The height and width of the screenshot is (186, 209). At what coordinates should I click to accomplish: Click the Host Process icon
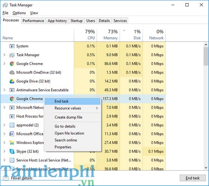point(12,116)
